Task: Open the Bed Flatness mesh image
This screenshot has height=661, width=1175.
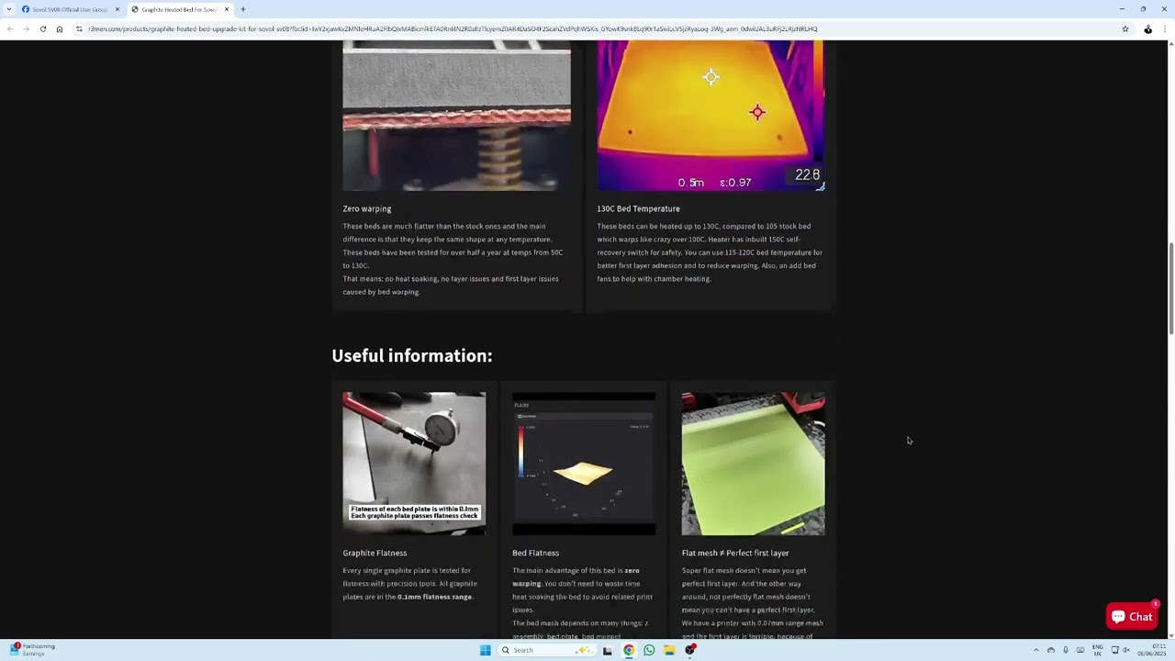Action: point(584,464)
